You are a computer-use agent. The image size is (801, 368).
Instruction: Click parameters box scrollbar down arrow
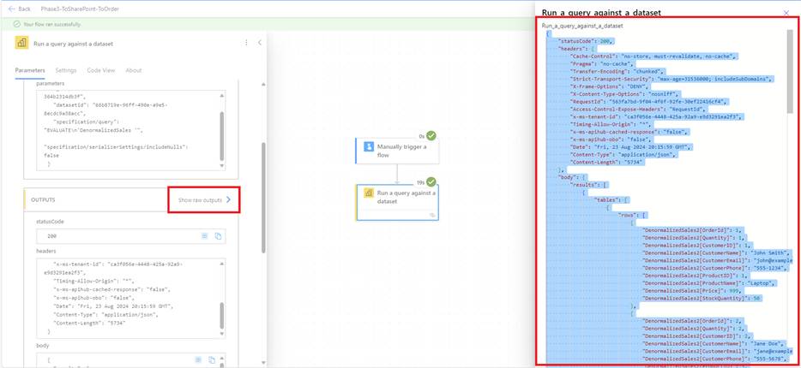222,166
